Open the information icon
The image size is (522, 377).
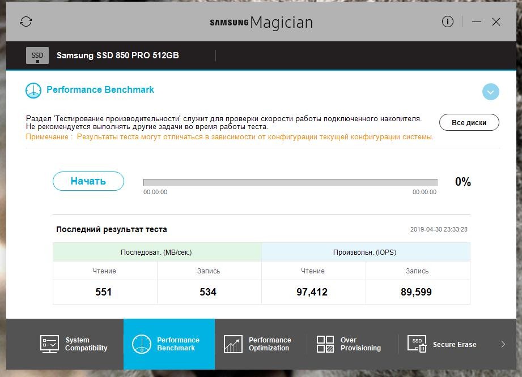pos(448,22)
